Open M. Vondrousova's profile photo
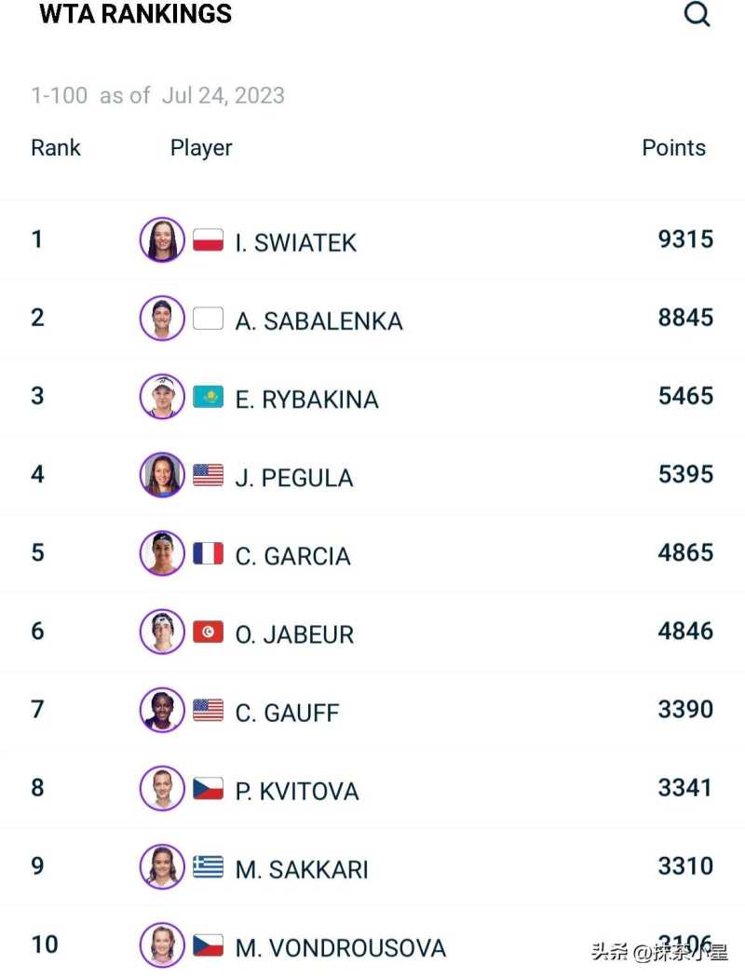The width and height of the screenshot is (745, 978). click(162, 945)
